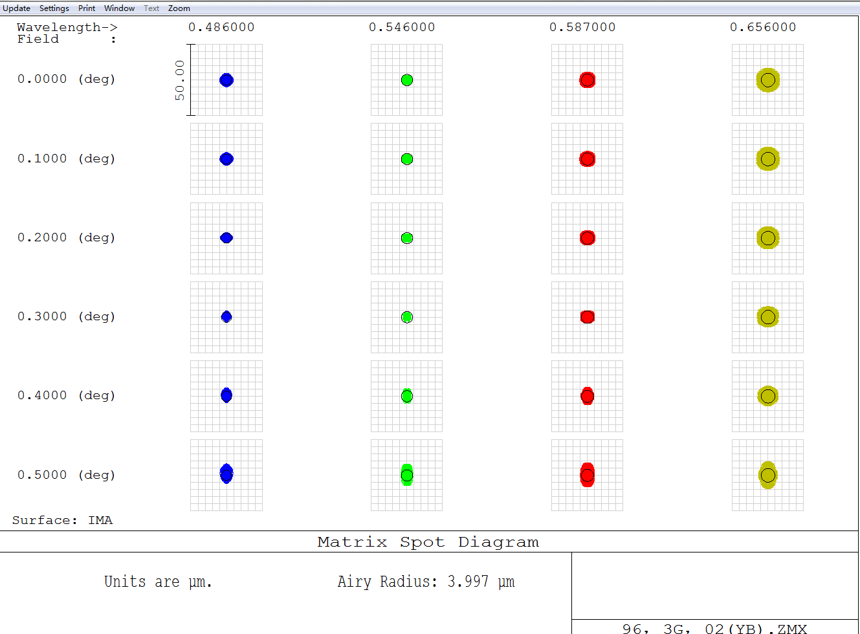Viewport: 860px width, 634px height.
Task: Click the grayed-out Text menu item
Action: pyautogui.click(x=151, y=8)
